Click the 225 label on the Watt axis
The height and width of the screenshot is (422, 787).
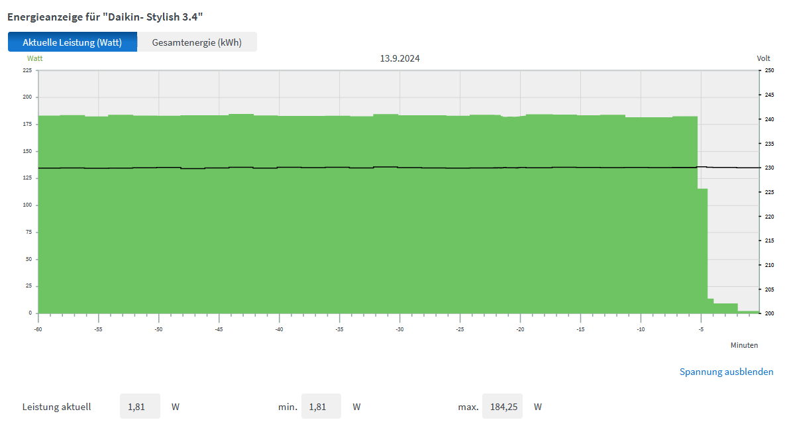(27, 70)
